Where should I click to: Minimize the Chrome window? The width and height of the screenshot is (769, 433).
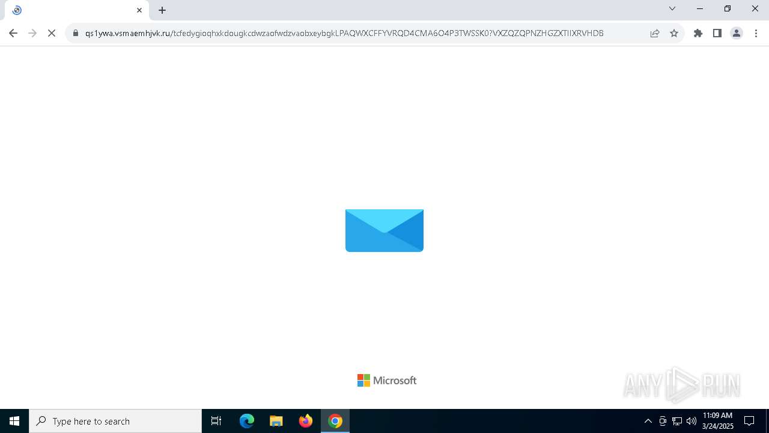click(700, 8)
